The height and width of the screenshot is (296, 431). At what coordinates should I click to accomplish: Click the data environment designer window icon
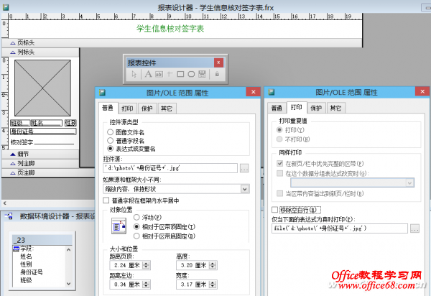[9, 216]
